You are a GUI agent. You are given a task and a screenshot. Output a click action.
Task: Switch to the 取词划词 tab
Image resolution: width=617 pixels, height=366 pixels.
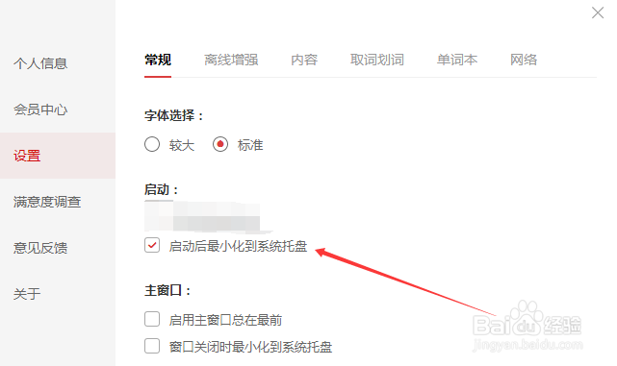pyautogui.click(x=377, y=60)
